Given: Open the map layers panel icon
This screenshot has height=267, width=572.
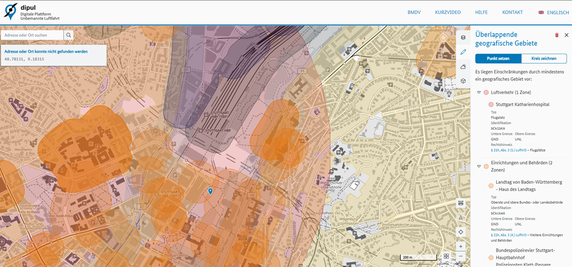Looking at the screenshot, I should (463, 38).
